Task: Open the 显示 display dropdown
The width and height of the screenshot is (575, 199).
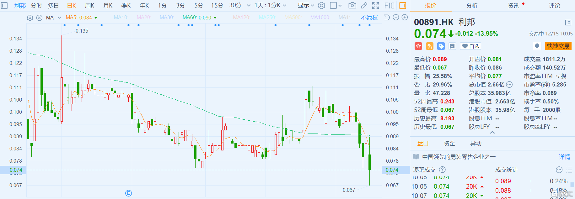Action: (x=306, y=5)
